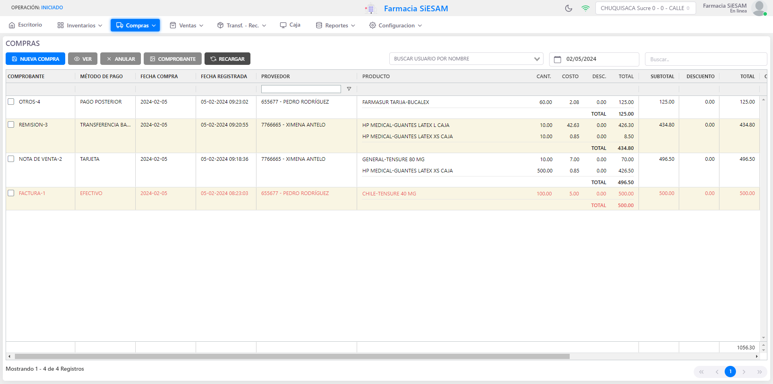Open the CHUQUISACA Sucre branch selector
Screen dimensions: 773x384
coord(645,8)
